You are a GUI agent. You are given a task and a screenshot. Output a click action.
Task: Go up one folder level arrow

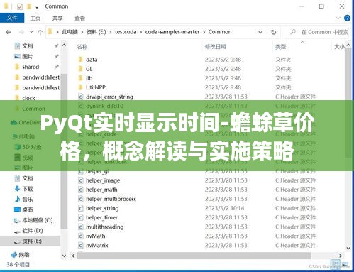coord(40,32)
